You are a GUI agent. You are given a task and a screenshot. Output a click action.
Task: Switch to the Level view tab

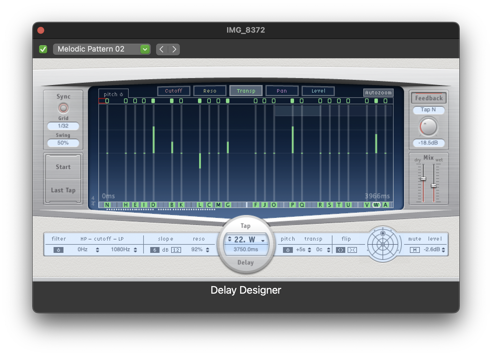pyautogui.click(x=318, y=91)
